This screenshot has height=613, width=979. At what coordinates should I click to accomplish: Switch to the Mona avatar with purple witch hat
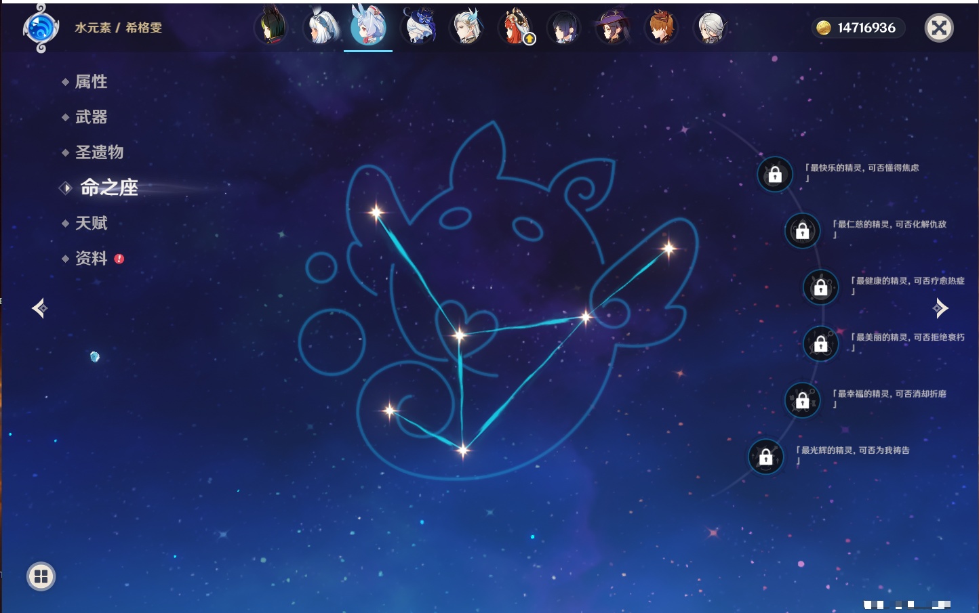point(612,27)
